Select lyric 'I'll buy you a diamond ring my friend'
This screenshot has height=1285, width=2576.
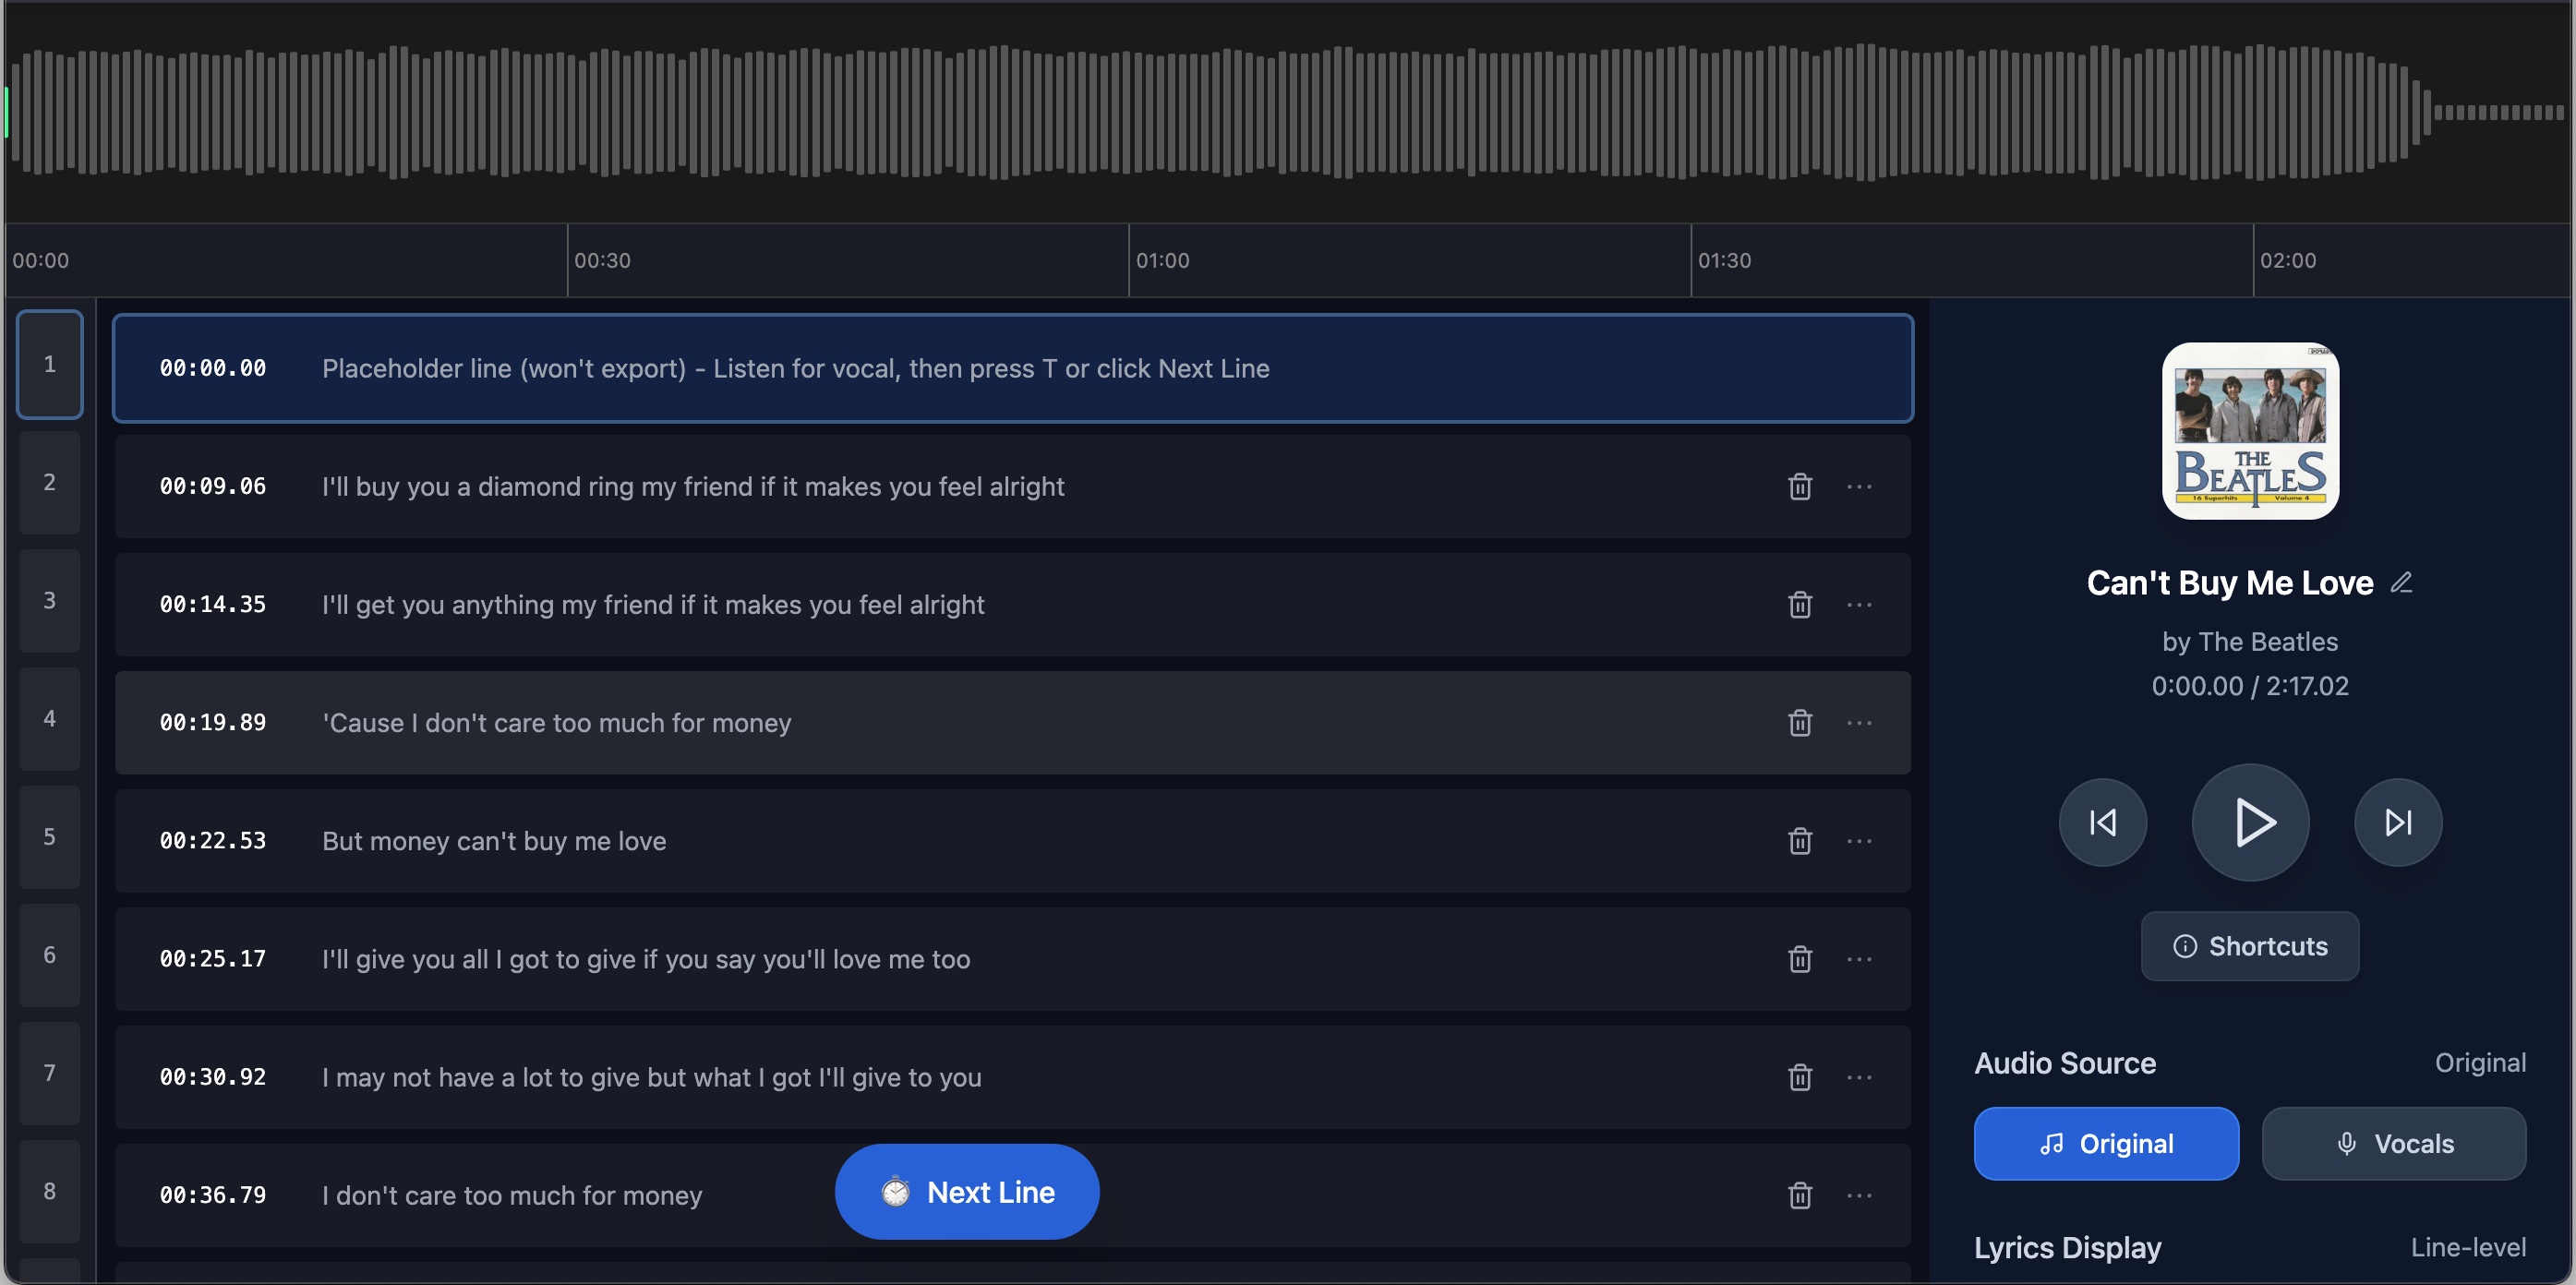tap(692, 486)
